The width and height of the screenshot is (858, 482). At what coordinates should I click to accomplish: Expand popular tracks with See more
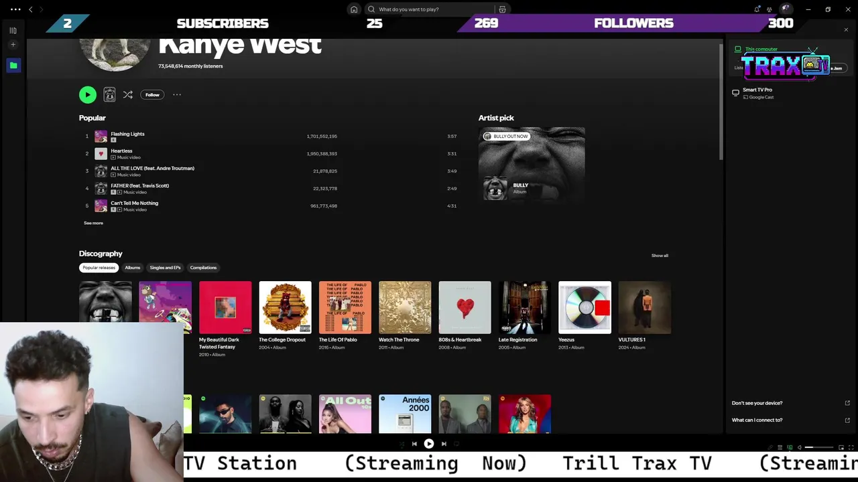point(93,223)
